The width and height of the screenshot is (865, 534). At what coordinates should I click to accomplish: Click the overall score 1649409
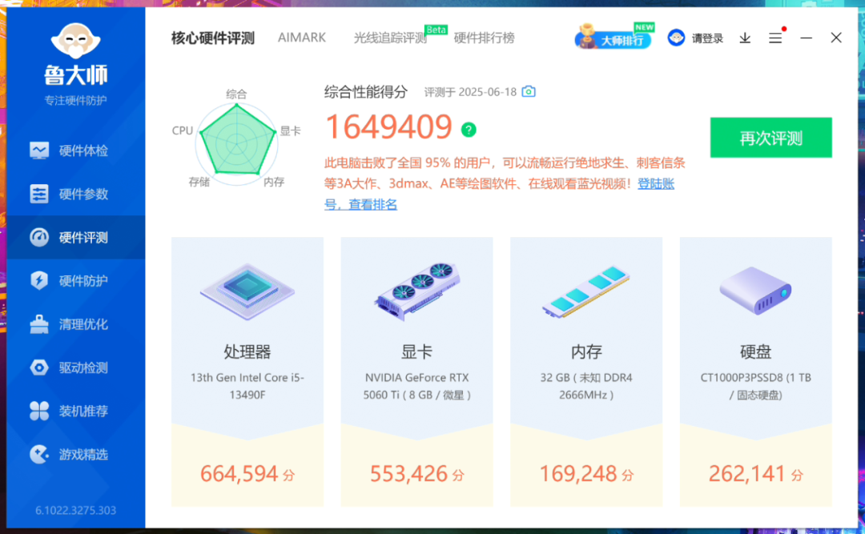tap(389, 126)
